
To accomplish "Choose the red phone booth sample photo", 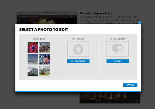I will [x=45, y=71].
